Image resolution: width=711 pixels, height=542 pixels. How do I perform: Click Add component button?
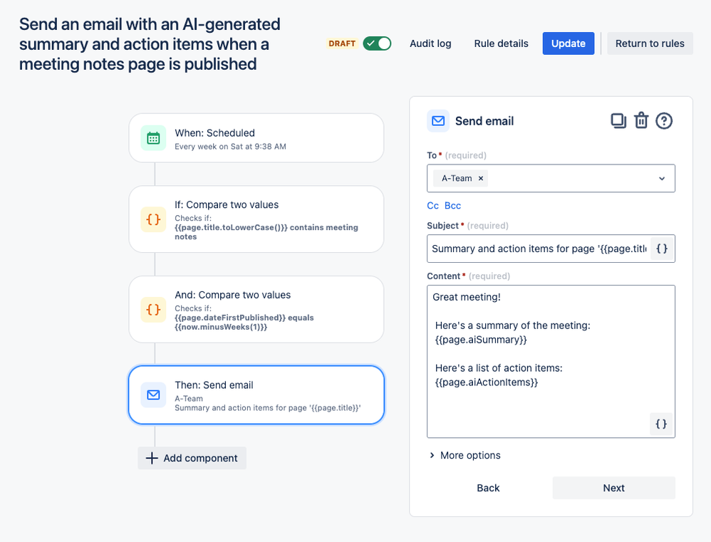coord(192,458)
